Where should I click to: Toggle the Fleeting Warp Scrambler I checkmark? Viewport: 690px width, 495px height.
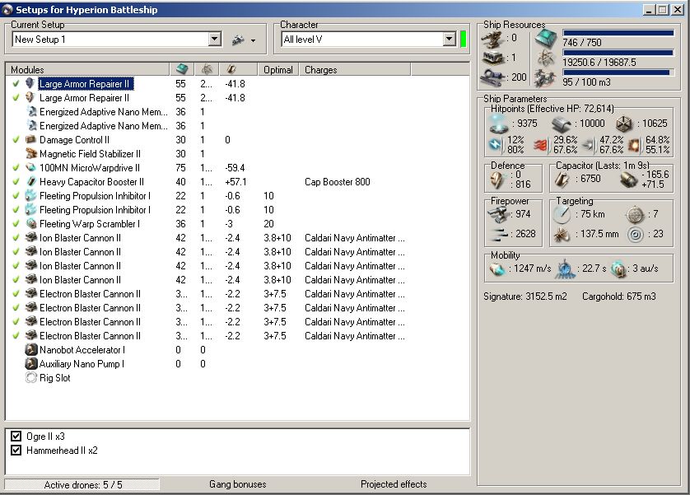coord(16,223)
